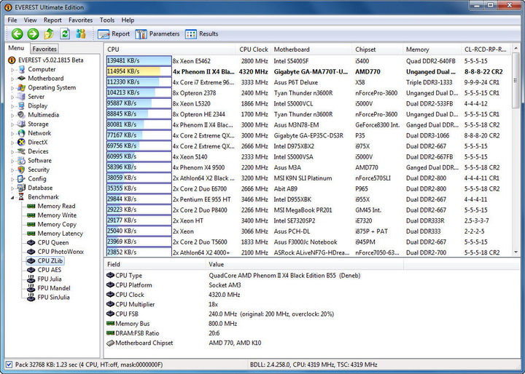The height and width of the screenshot is (374, 525).
Task: Select the Storage icon in tree
Action: [22, 124]
